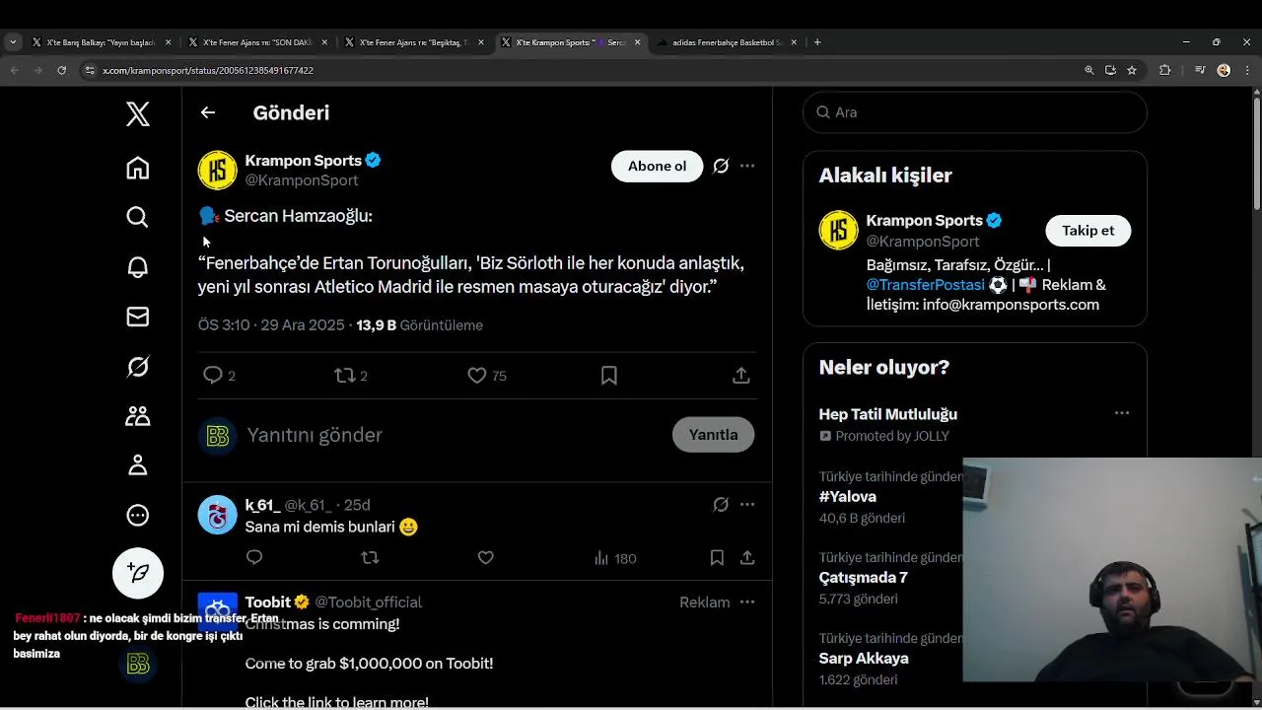Open more options on Krampon Sports post
This screenshot has width=1262, height=710.
click(747, 166)
